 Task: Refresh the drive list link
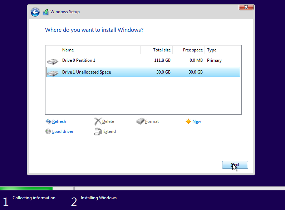coord(59,121)
